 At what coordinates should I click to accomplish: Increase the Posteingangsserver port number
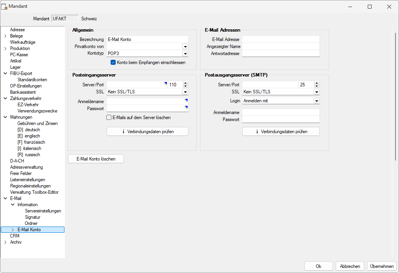click(185, 83)
